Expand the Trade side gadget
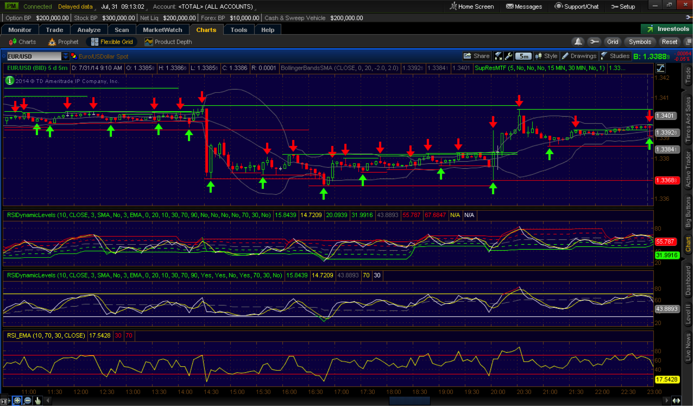Screen dimensions: 693x406 688,75
